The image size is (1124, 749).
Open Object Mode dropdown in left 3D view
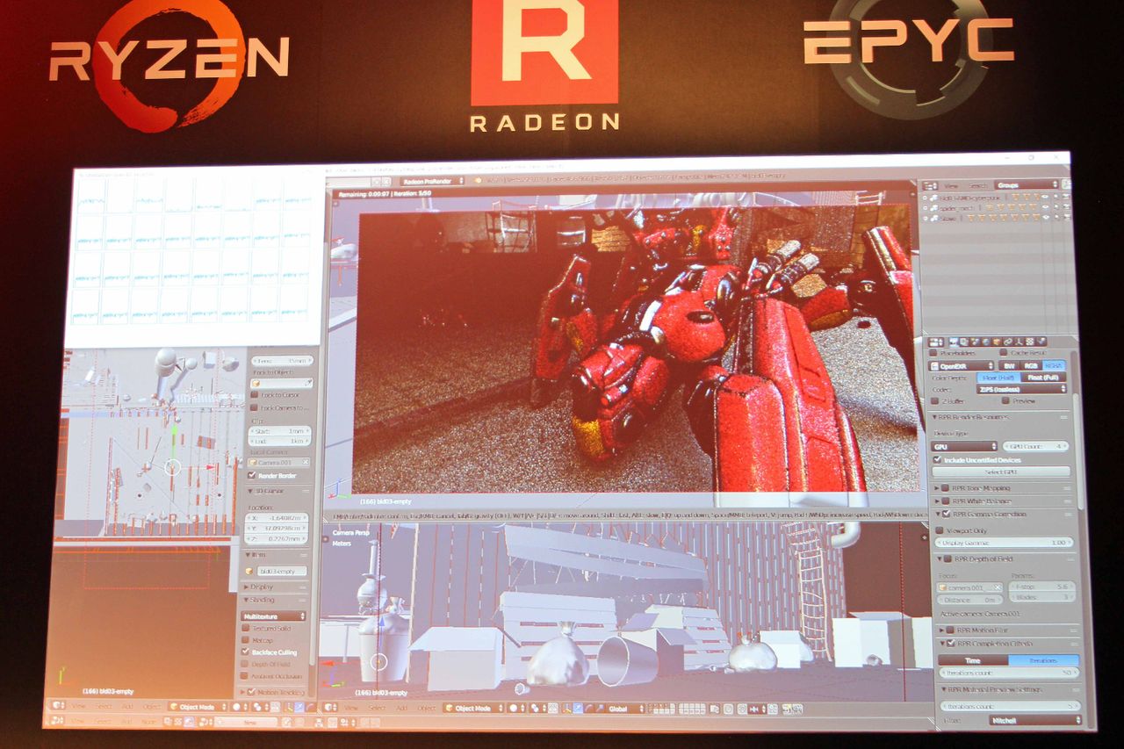click(x=198, y=705)
